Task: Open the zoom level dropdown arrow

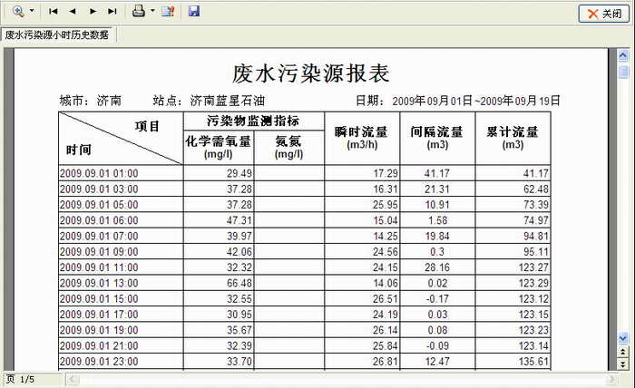Action: point(32,11)
